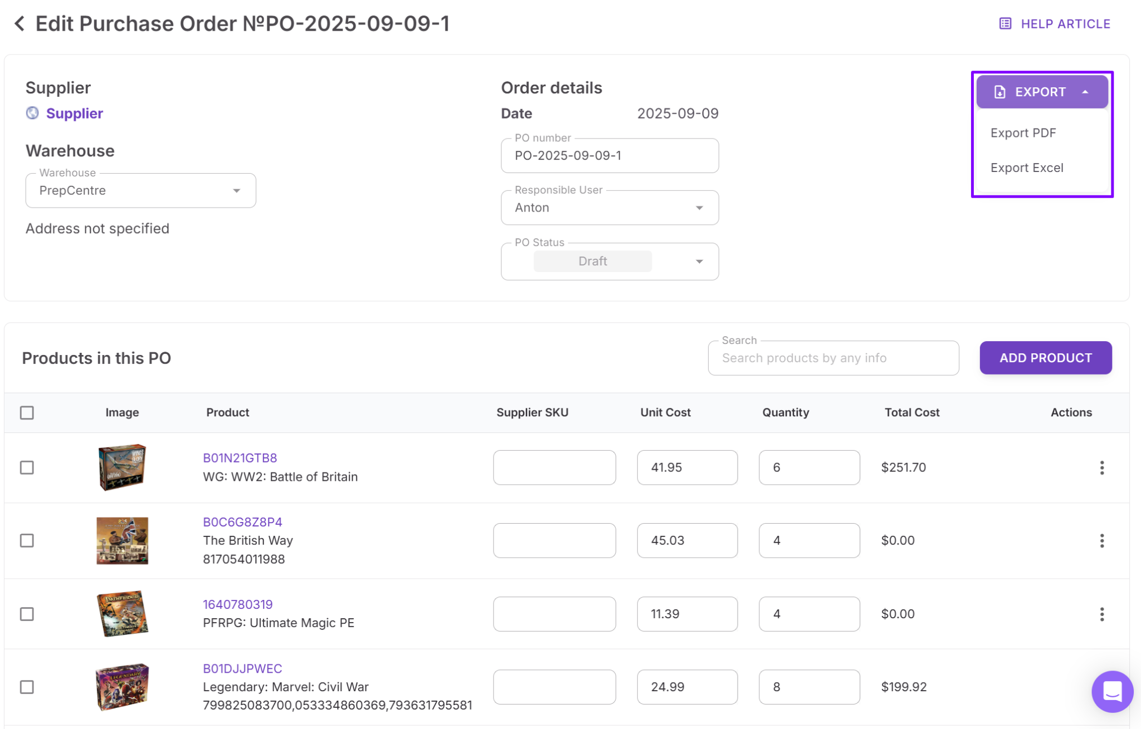Check the checkbox for PFRPG: Ultimate Magic PE
This screenshot has height=729, width=1141.
[x=27, y=614]
